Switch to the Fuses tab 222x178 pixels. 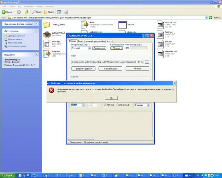click(80, 41)
